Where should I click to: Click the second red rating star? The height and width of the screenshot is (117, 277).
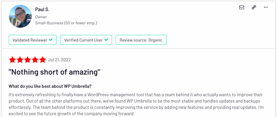pyautogui.click(x=20, y=60)
